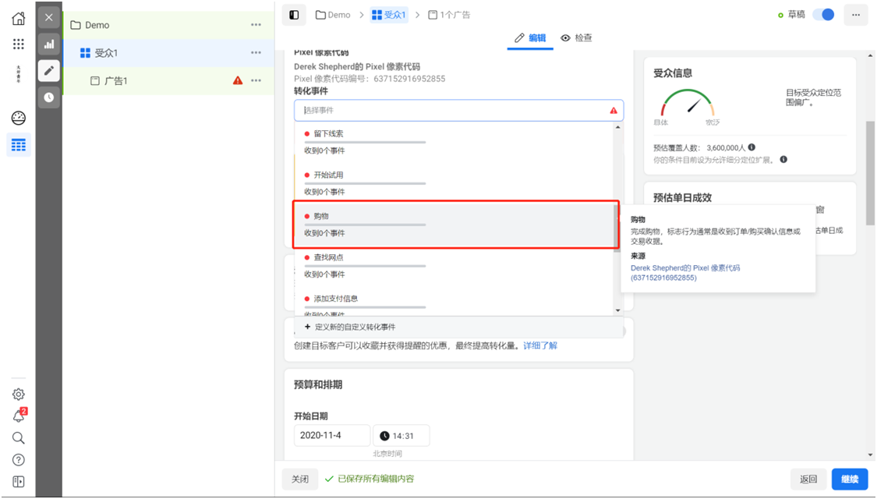
Task: Click the blue 继续 button
Action: coord(849,479)
